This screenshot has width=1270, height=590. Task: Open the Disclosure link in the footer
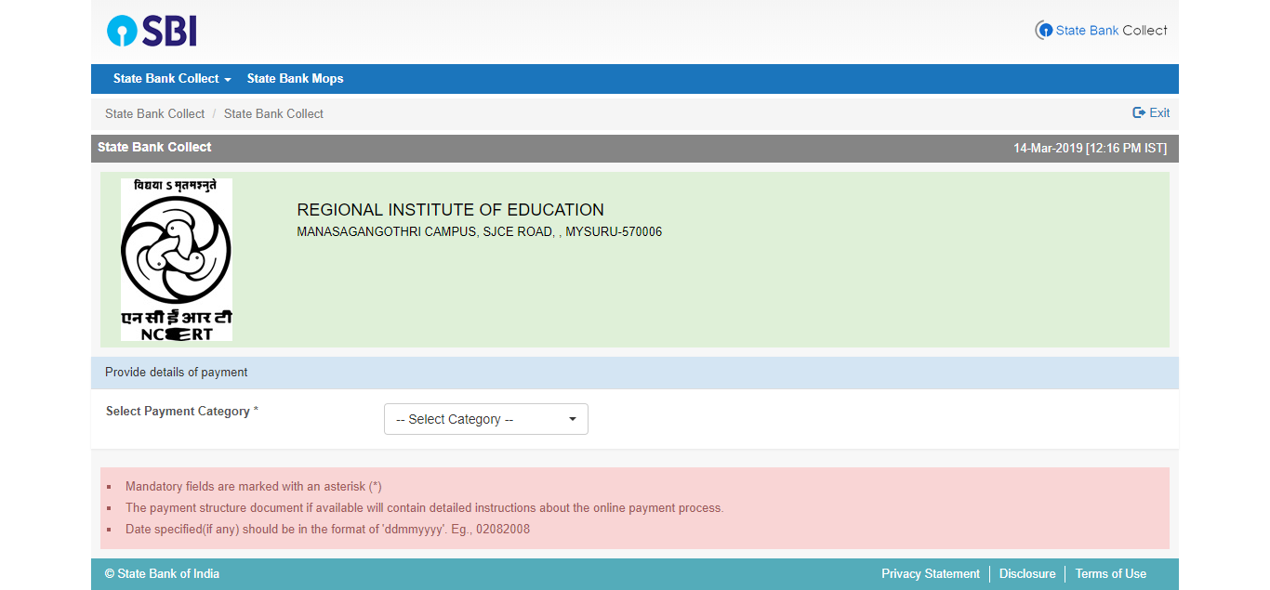1026,574
